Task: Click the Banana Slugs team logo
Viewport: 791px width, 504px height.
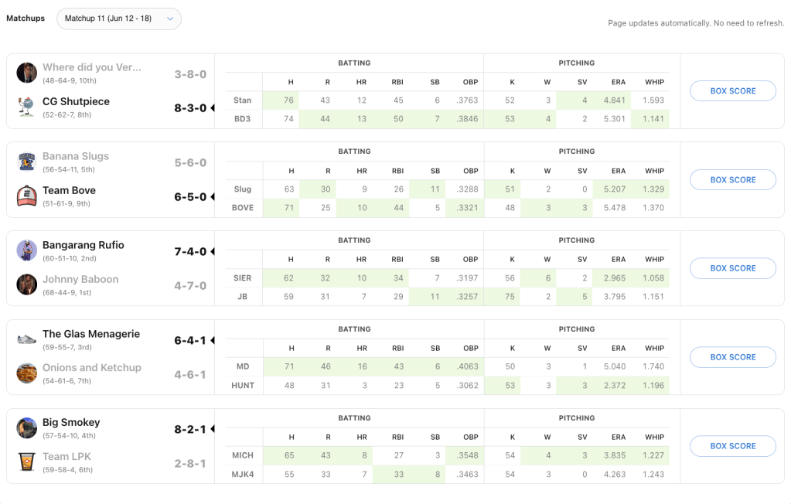Action: pos(27,162)
